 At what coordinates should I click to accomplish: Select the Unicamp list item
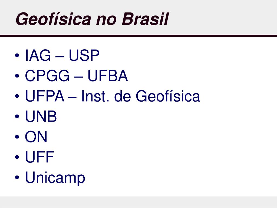point(55,178)
